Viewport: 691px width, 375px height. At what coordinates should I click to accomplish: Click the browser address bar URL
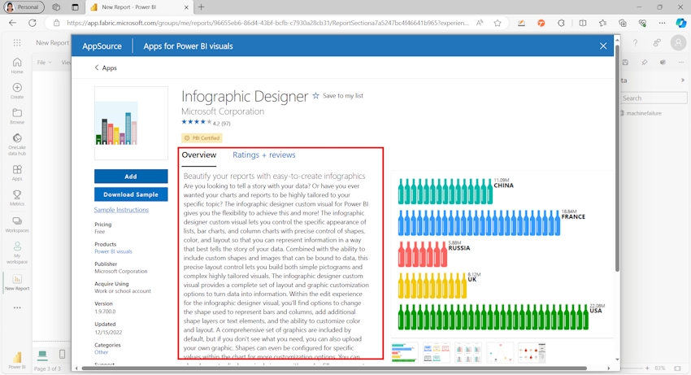(x=267, y=23)
